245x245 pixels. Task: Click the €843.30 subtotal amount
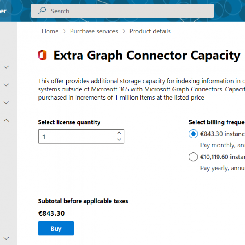click(51, 213)
